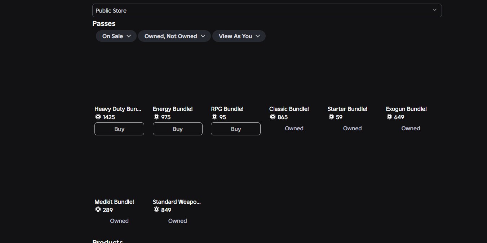Buy the RPG Bundle pass

coord(236,129)
